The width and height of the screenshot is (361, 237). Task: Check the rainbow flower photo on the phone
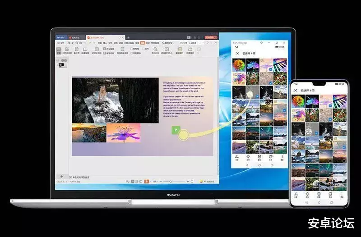(x=303, y=106)
